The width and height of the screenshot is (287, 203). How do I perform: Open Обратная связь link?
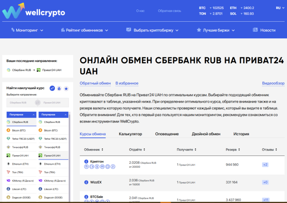pos(169,11)
